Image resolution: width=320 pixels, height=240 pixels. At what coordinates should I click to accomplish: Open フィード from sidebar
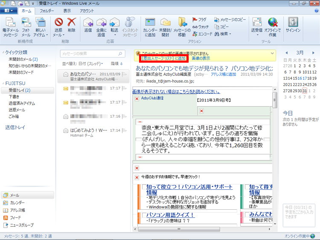[x=12, y=217]
